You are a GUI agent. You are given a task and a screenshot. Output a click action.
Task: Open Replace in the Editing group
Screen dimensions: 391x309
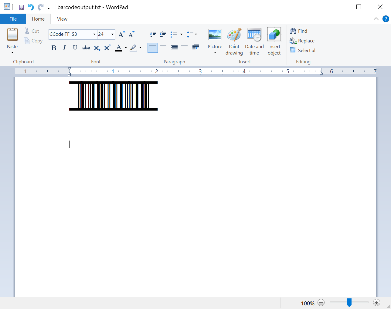coord(302,41)
